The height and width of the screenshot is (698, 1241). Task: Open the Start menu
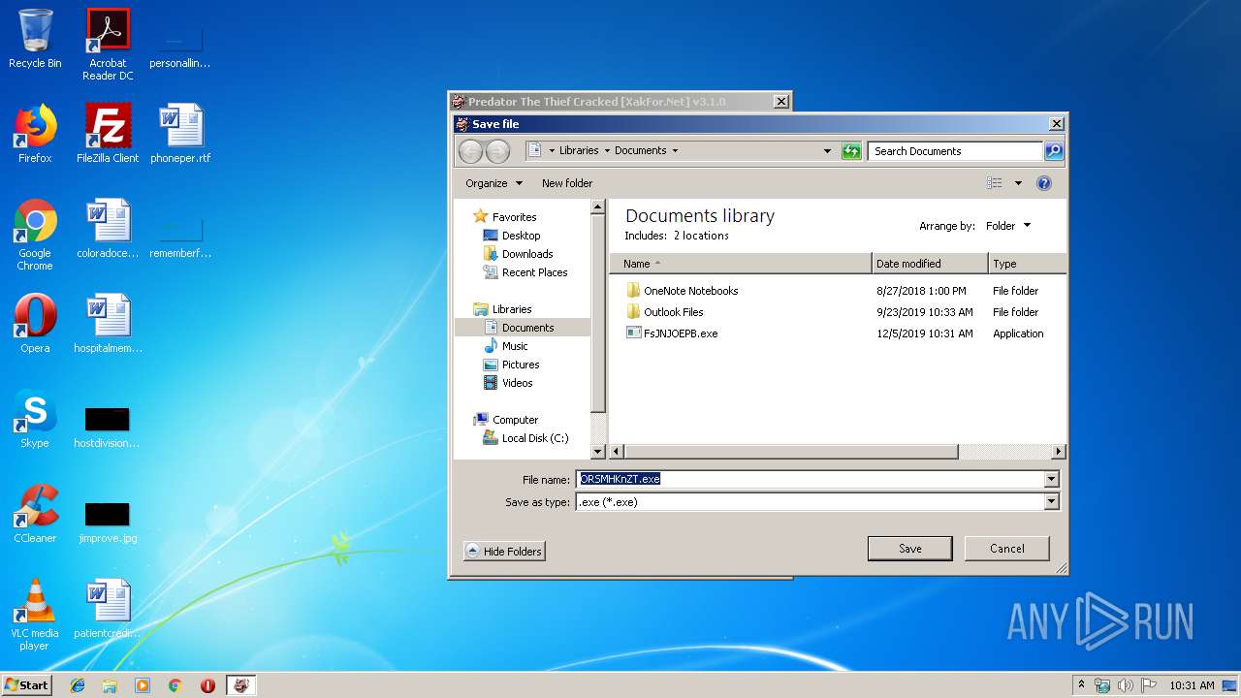click(x=26, y=685)
